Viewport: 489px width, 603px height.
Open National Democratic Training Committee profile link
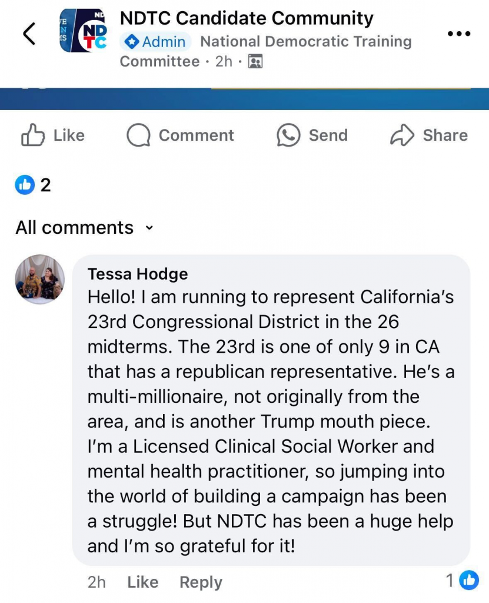(x=305, y=42)
